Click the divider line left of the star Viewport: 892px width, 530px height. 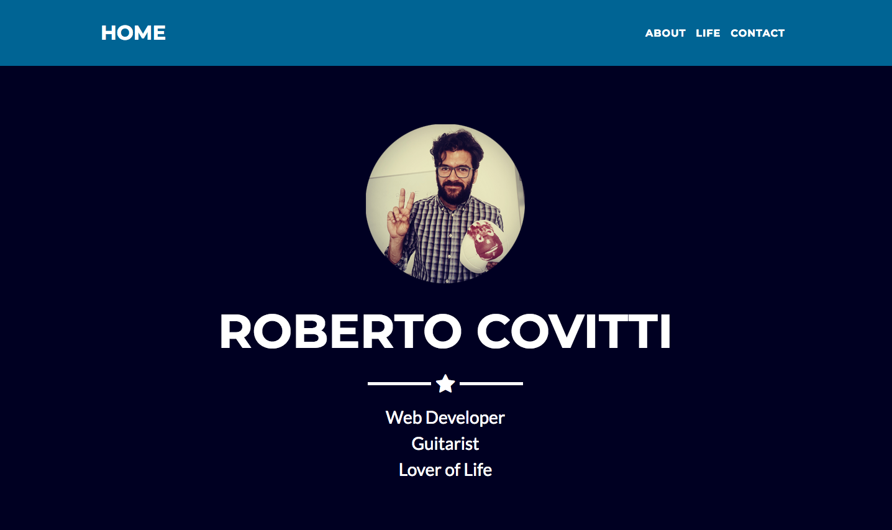(x=399, y=383)
